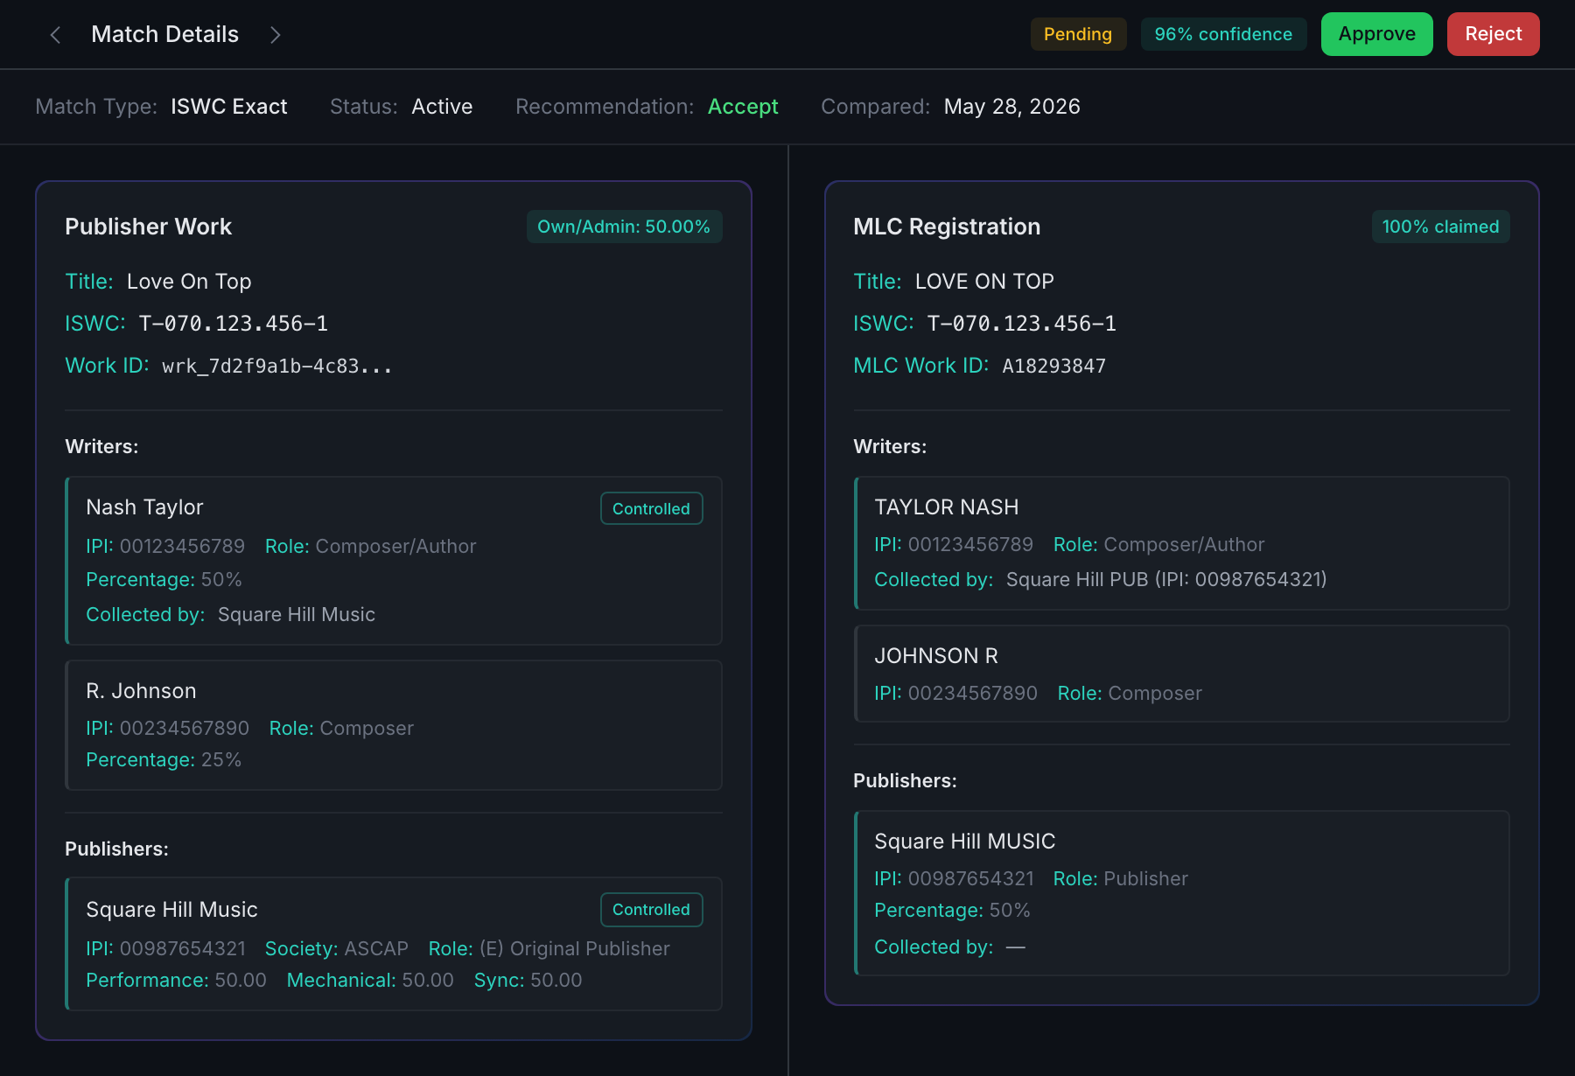
Task: Click JOHNSON R's IPI 00234567890
Action: [x=973, y=694]
